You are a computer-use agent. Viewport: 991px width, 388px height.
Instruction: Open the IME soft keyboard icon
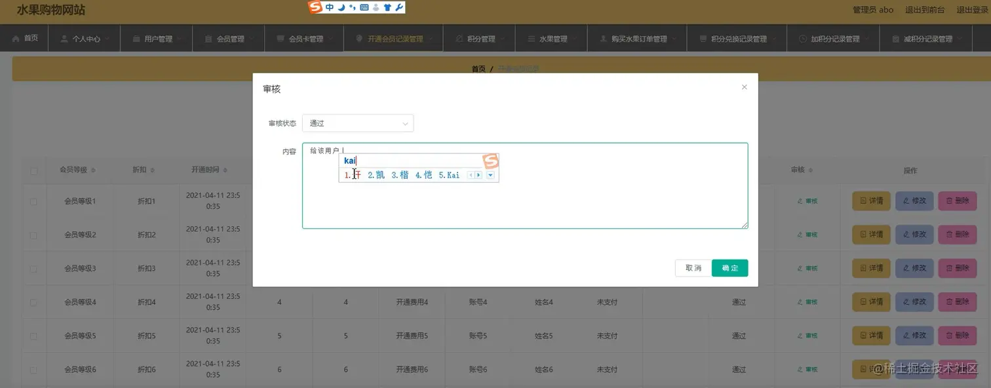(x=364, y=7)
